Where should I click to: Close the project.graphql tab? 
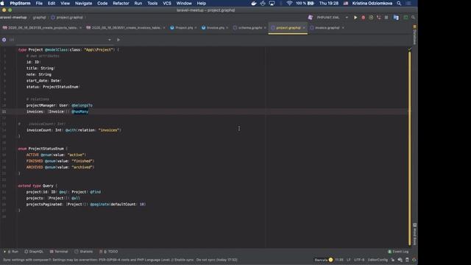pyautogui.click(x=304, y=28)
